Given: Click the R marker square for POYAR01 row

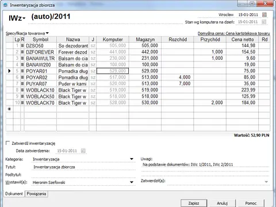Looking at the screenshot, I should click(x=22, y=71).
